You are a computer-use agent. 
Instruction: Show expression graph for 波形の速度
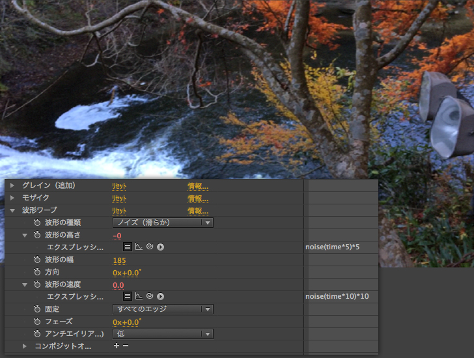click(x=139, y=297)
